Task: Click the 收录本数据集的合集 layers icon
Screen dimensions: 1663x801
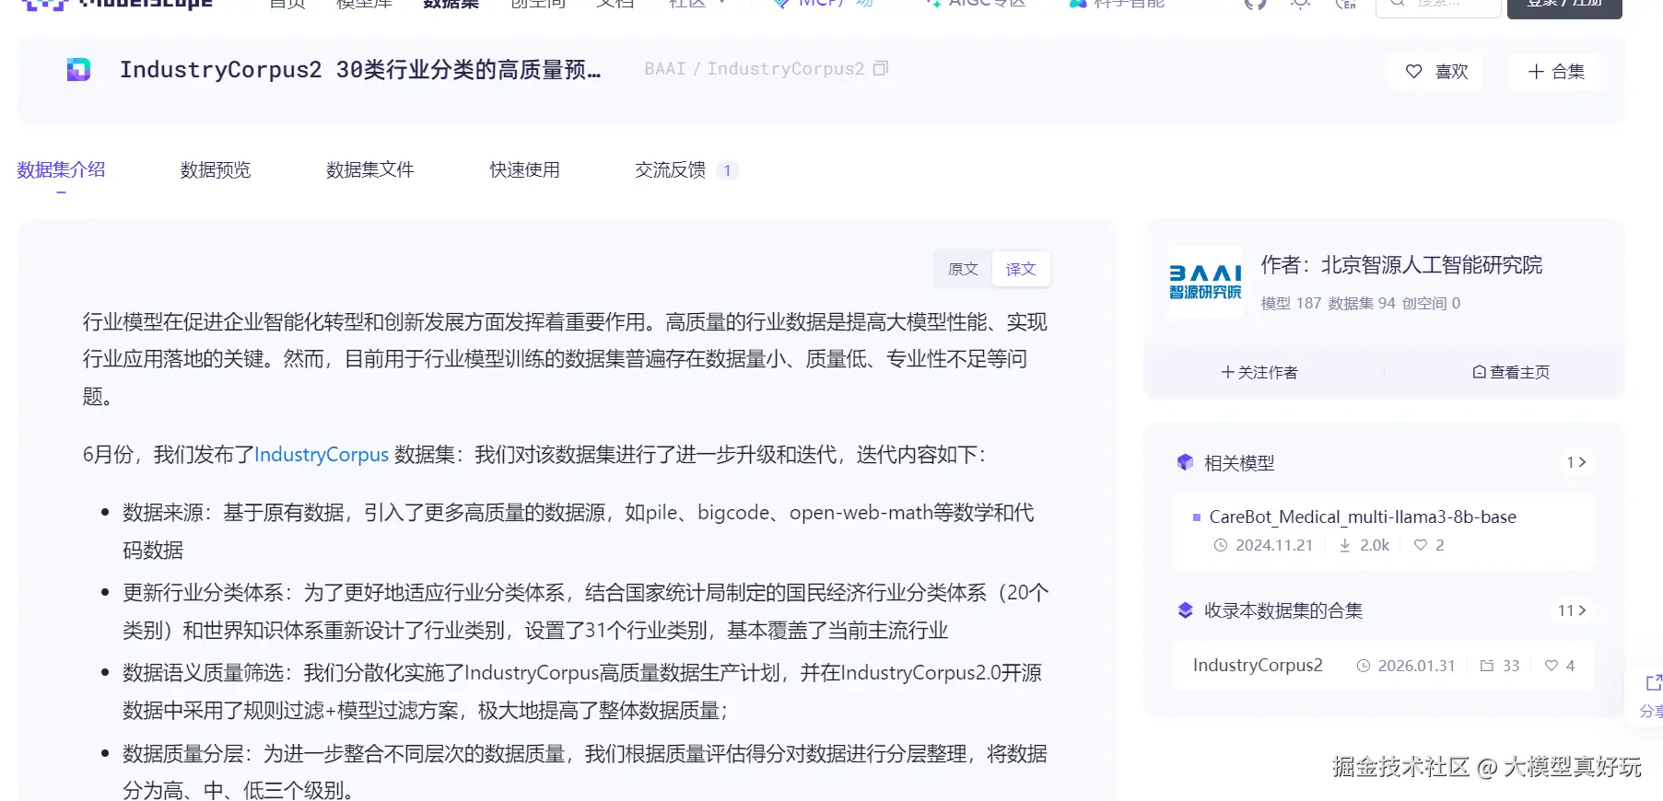Action: [1185, 609]
